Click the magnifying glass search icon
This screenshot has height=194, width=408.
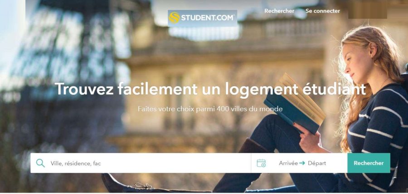[x=40, y=163]
